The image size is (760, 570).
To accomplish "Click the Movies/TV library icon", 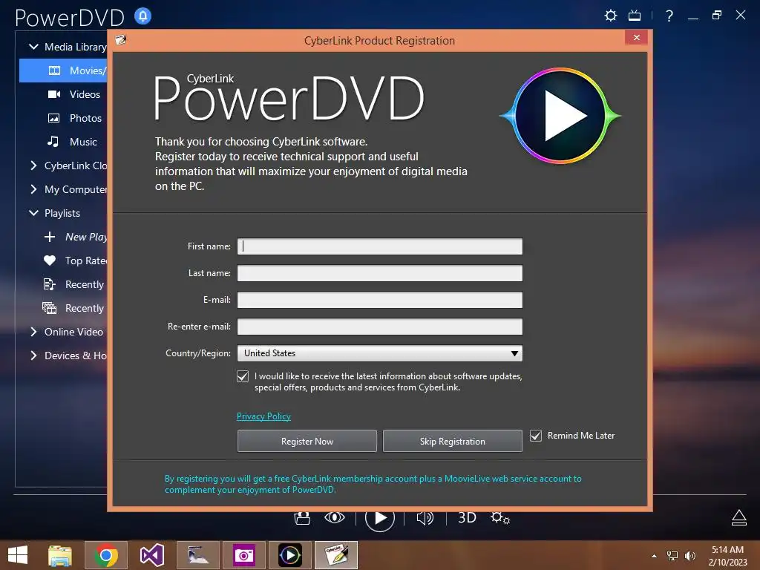I will click(54, 71).
